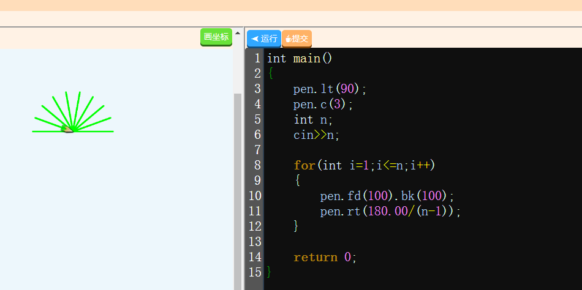Click line number 13 in the gutter
The height and width of the screenshot is (290, 582).
pos(255,242)
